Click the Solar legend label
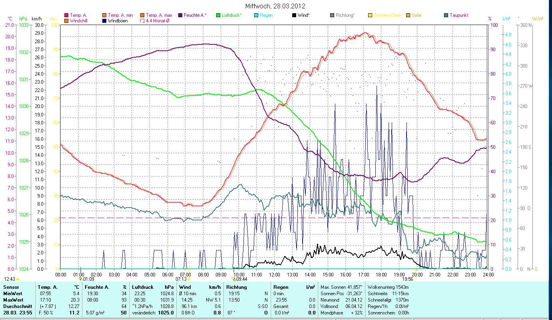 (x=417, y=16)
